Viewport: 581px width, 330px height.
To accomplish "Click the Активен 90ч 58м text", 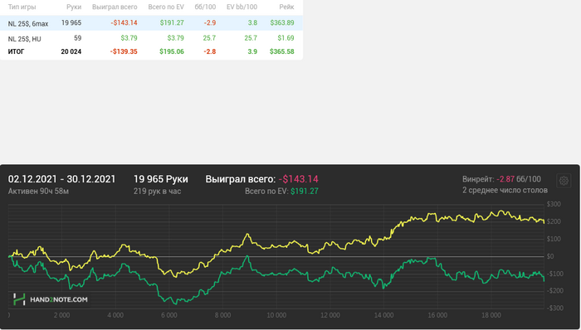I will point(38,192).
